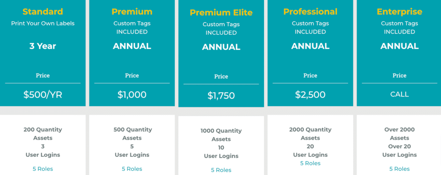Open 5 Roles link under 500 Quantity Assets
Image resolution: width=441 pixels, height=175 pixels.
click(132, 169)
